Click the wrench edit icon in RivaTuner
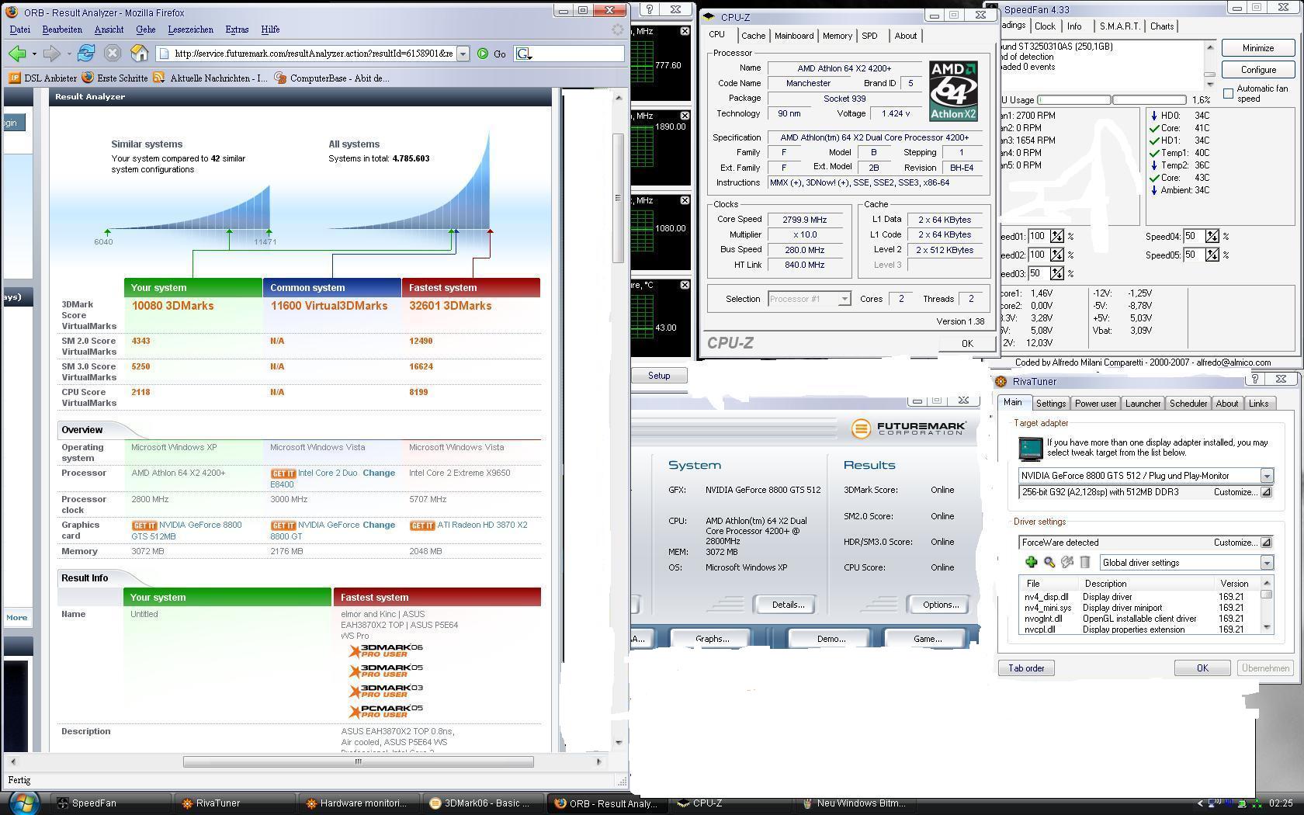This screenshot has height=815, width=1304. pos(1067,563)
